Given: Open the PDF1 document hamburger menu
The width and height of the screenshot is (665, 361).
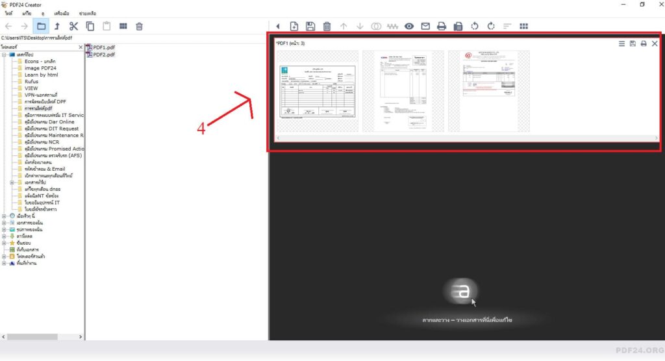Looking at the screenshot, I should (x=621, y=44).
